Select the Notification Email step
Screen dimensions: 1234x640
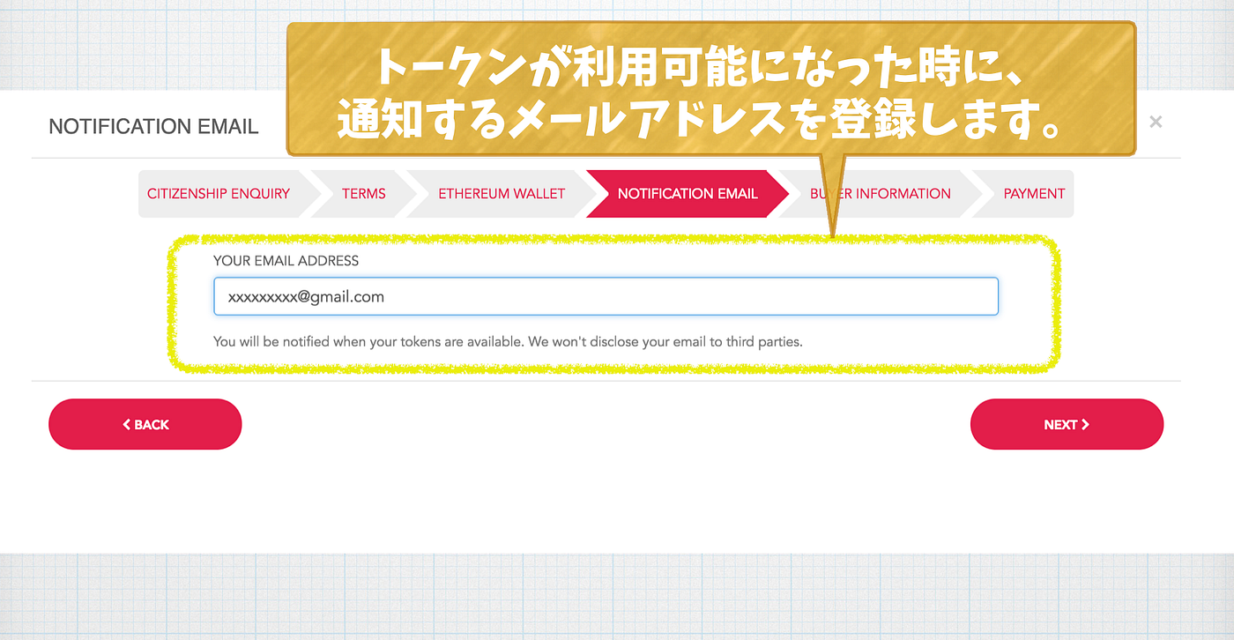click(x=688, y=194)
